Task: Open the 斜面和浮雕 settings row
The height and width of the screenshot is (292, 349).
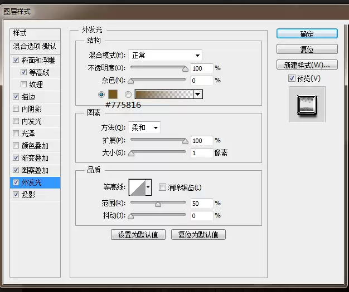Action: 35,60
